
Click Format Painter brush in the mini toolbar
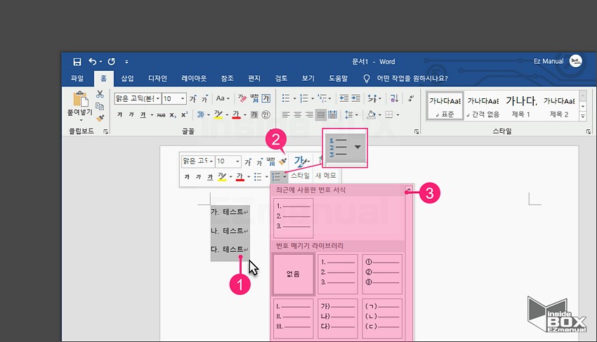(x=282, y=162)
